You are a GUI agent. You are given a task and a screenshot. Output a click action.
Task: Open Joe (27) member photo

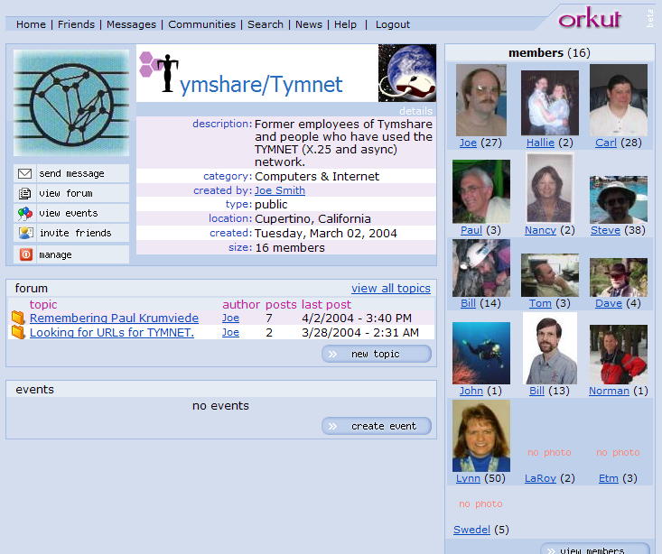tap(480, 100)
